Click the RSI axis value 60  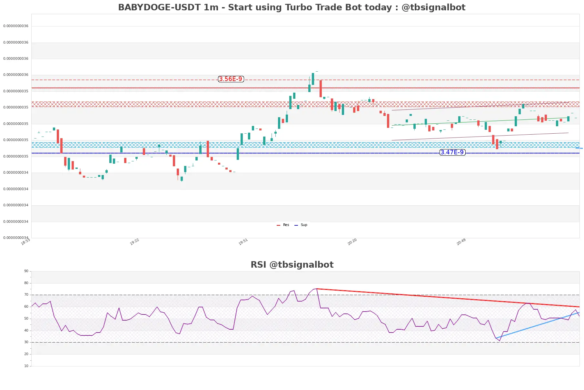point(26,307)
